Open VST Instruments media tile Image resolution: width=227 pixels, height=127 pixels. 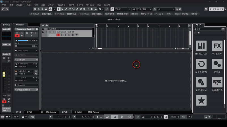pos(201,46)
